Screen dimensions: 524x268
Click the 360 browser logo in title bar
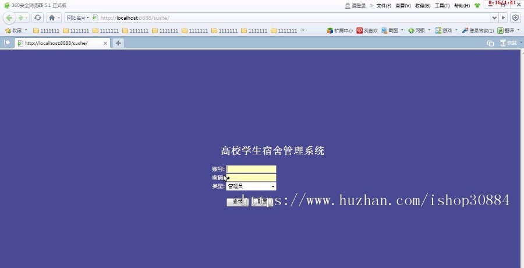6,5
